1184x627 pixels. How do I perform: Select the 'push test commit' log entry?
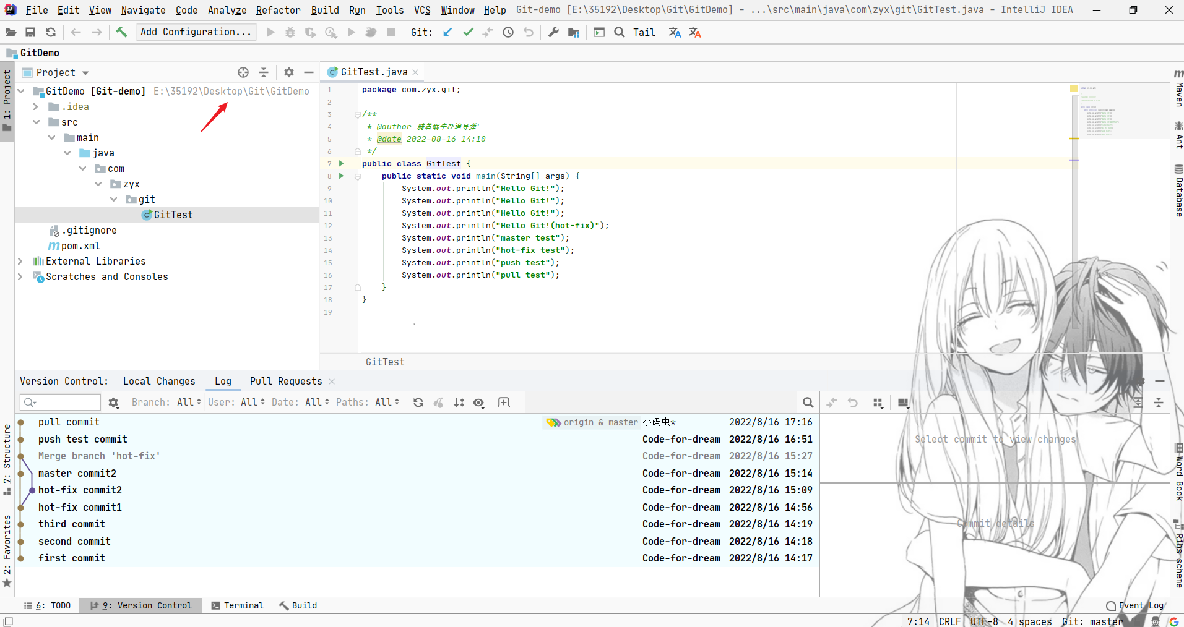418,439
